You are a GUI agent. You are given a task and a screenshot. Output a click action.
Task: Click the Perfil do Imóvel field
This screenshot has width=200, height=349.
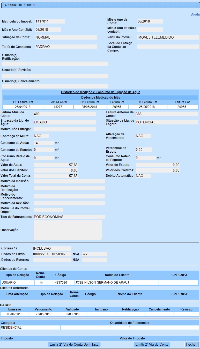pos(168,37)
